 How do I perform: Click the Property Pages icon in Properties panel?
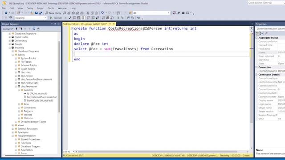coord(266,33)
